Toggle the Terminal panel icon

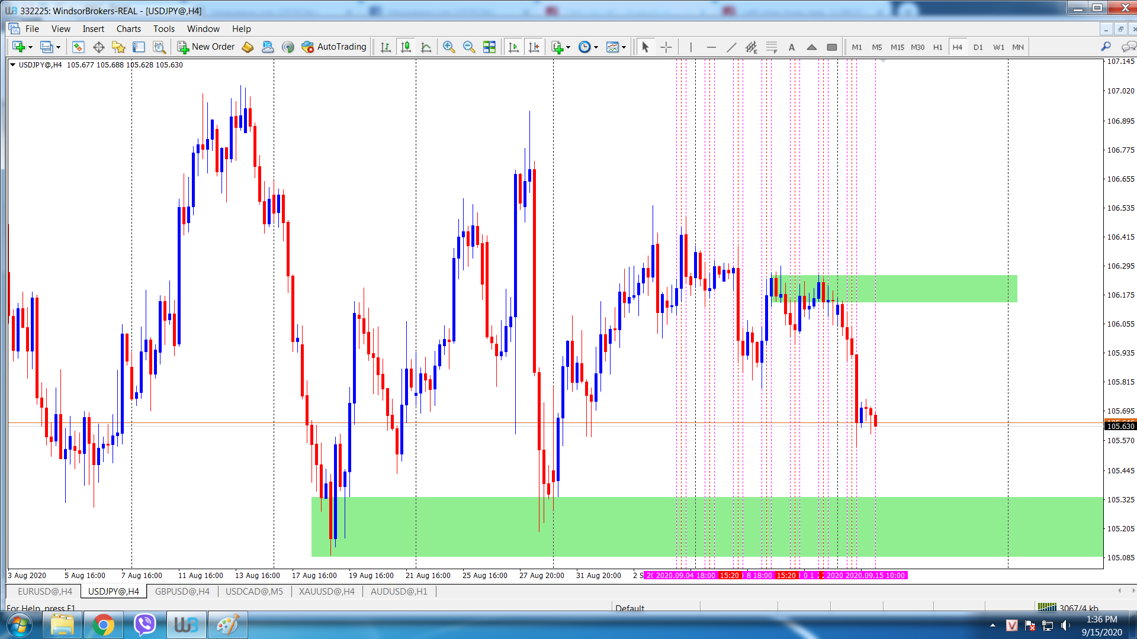(139, 47)
